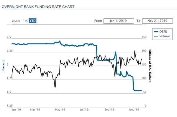Screen dimensions: 177x117
Task: Click the Jul '19 axis label
Action: coord(84,110)
